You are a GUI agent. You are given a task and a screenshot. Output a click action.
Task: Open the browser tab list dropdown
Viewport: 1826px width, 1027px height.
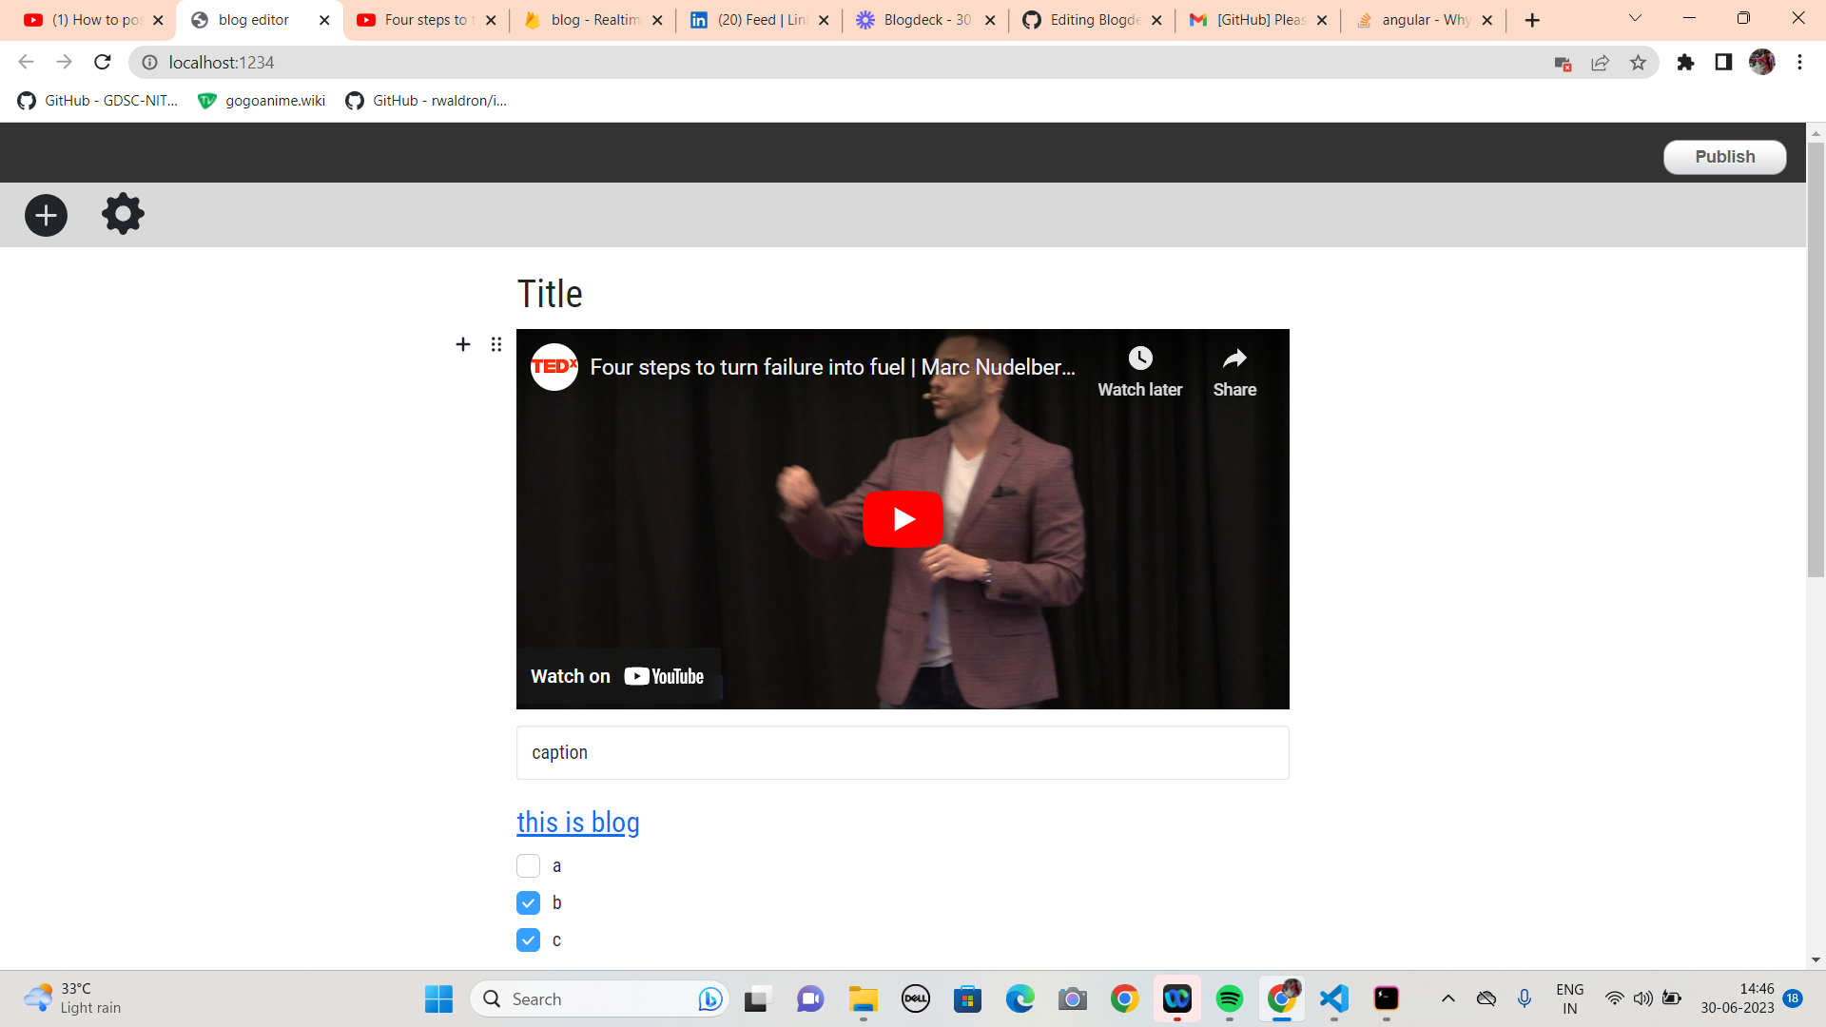point(1634,19)
